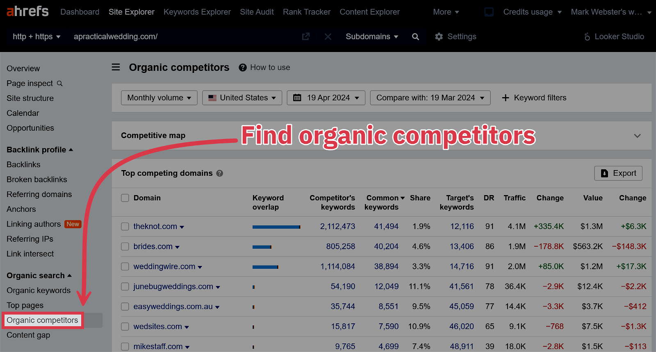Click Top competing domains help icon
The width and height of the screenshot is (656, 352).
pos(220,173)
